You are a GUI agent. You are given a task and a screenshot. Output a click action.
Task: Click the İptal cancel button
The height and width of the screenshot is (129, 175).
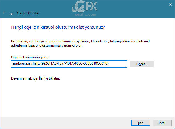tap(162, 123)
